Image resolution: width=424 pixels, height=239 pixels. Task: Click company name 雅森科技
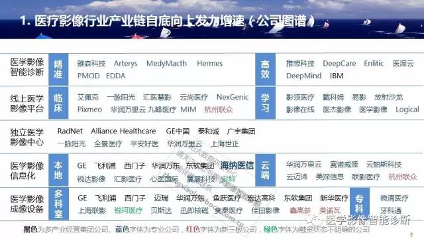[91, 64]
